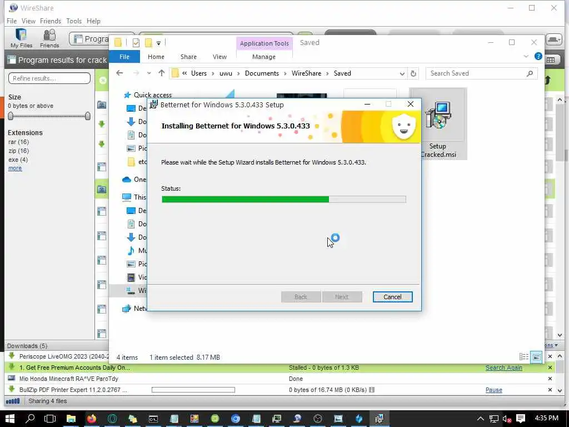The image size is (569, 427).
Task: Click info icon for BullZip download
Action: coord(372,390)
